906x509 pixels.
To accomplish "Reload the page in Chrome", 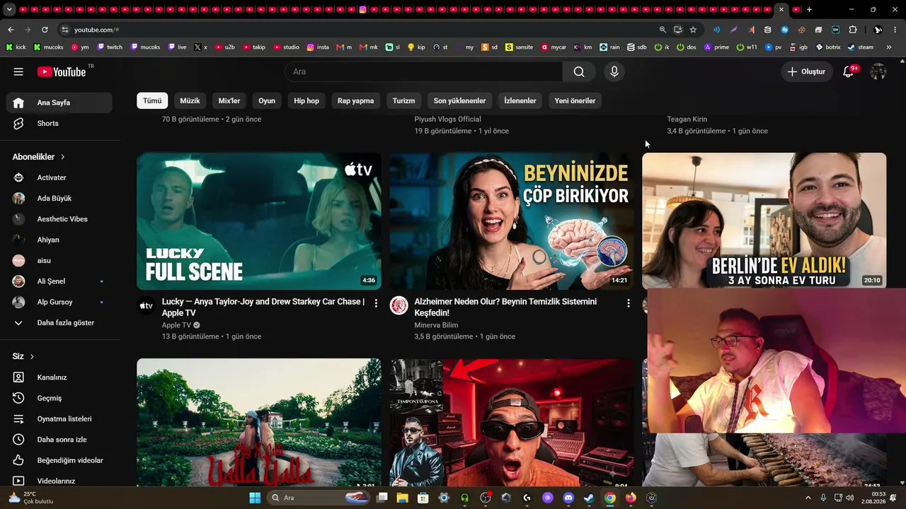I will pyautogui.click(x=45, y=30).
